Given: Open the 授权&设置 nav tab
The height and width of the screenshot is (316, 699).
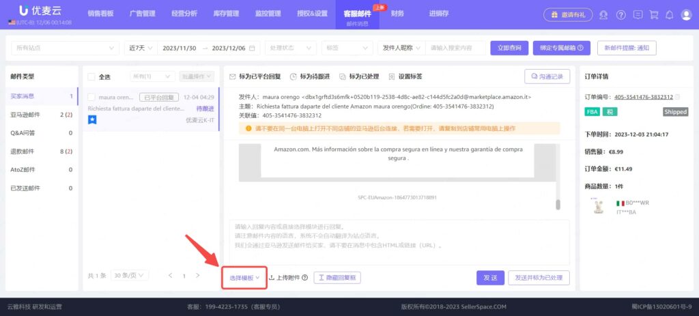Looking at the screenshot, I should click(x=313, y=14).
